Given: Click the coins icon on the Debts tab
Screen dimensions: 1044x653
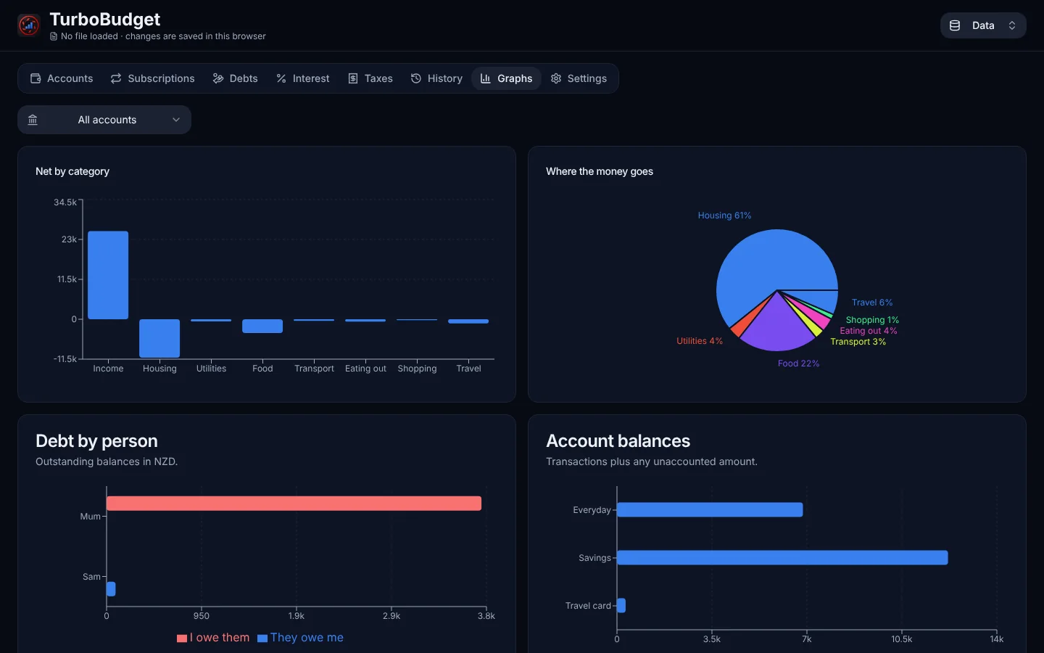Looking at the screenshot, I should point(218,78).
